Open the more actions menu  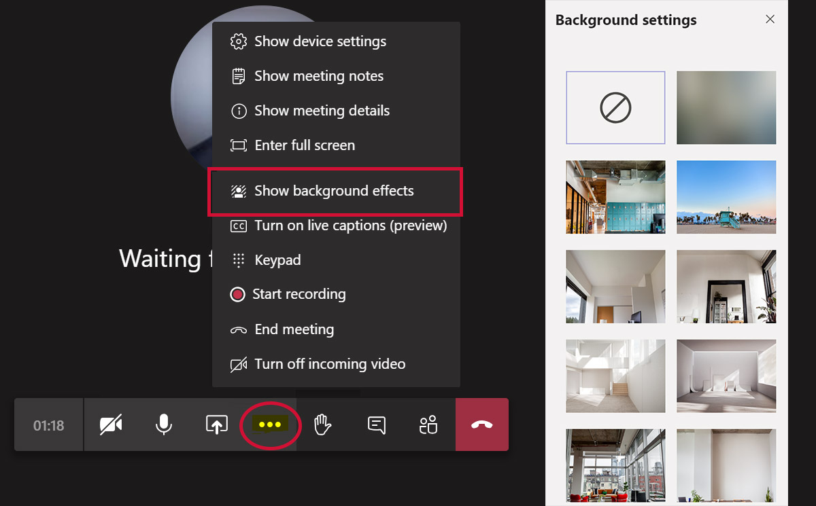click(270, 424)
